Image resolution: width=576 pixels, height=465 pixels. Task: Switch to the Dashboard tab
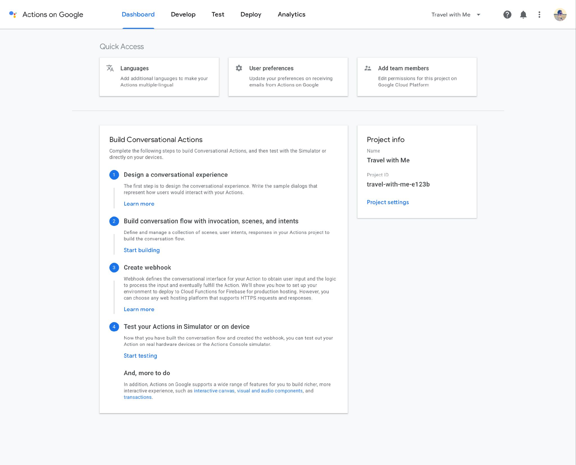(x=138, y=14)
